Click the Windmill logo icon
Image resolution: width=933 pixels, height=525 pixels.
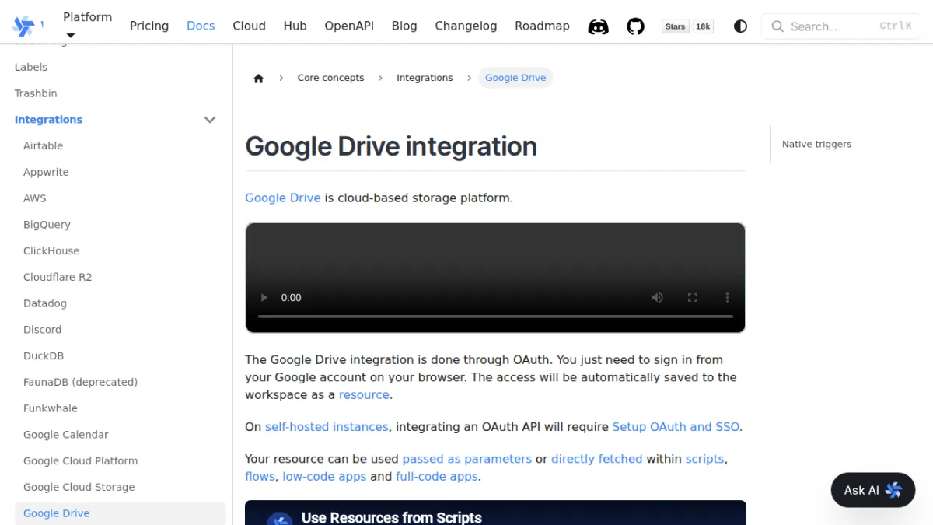click(24, 26)
